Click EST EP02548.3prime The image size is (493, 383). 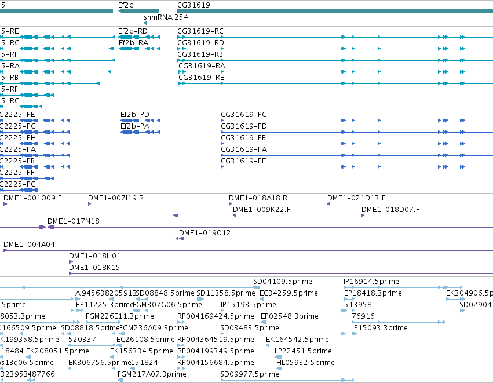click(290, 316)
